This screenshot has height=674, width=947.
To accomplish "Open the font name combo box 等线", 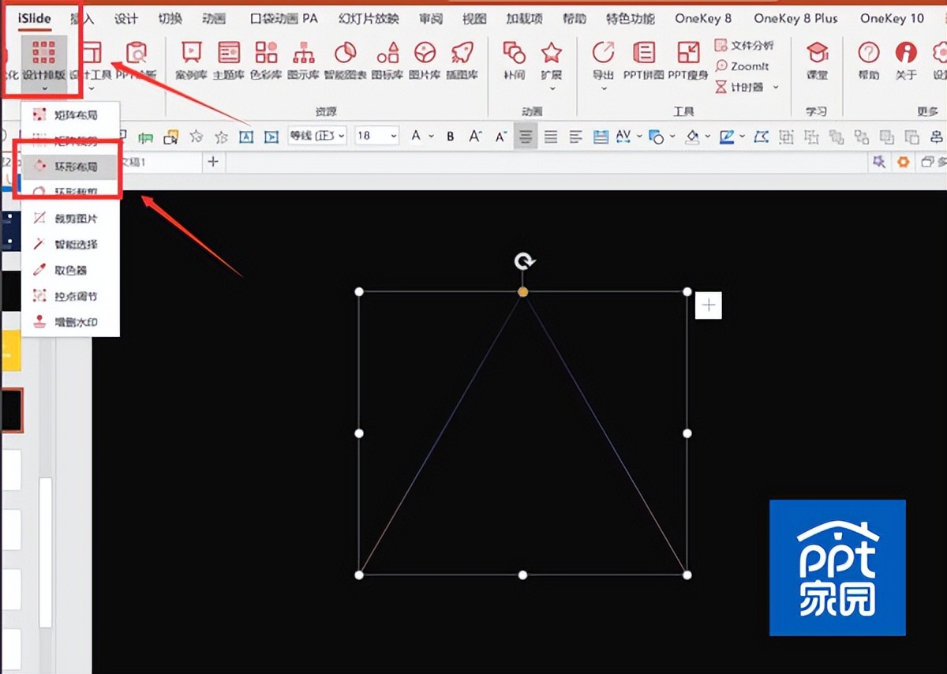I will pos(317,136).
